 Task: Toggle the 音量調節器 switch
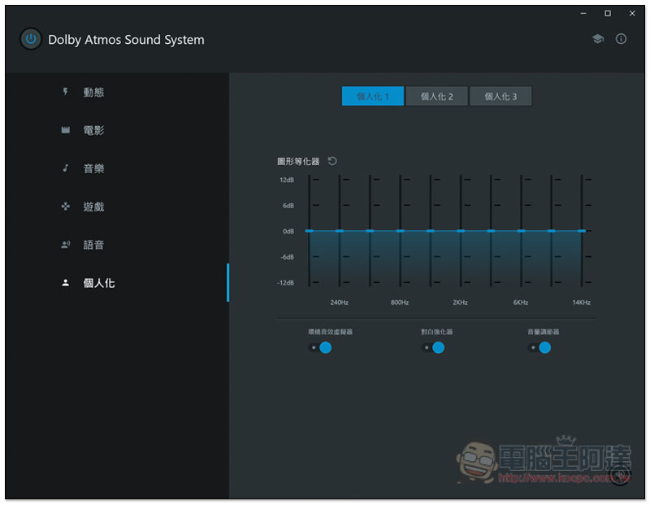(539, 348)
